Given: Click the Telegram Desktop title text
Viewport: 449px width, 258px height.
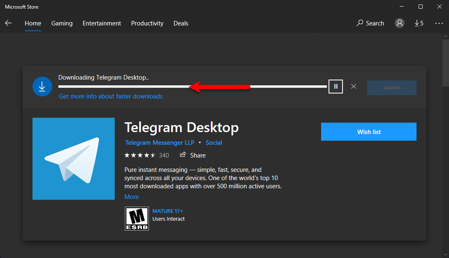Looking at the screenshot, I should click(182, 128).
